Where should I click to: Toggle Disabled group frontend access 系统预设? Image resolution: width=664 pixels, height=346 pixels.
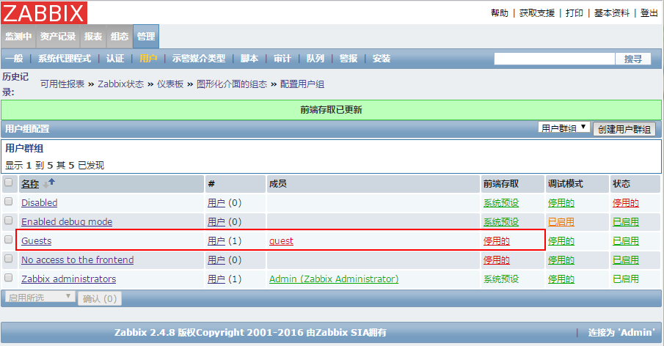501,202
